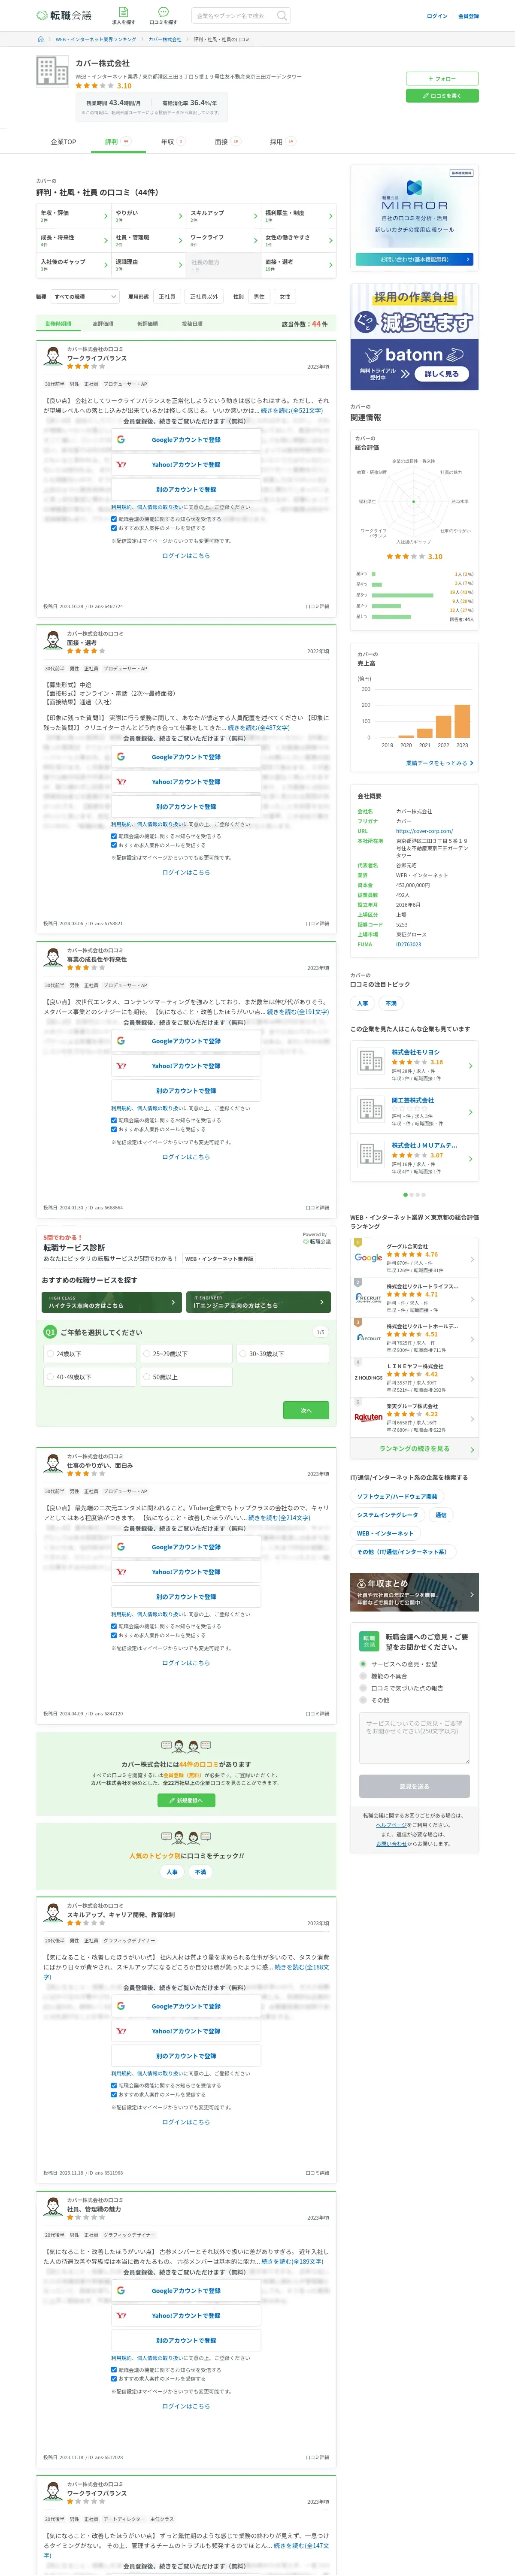515x2575 pixels.
Task: Filter reviews by 女性
Action: [285, 297]
